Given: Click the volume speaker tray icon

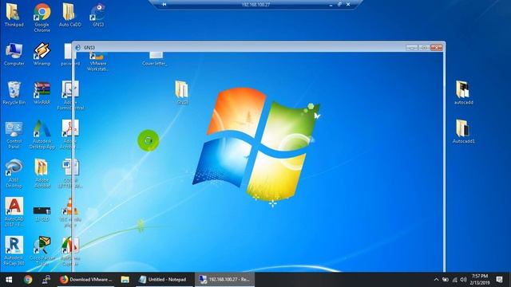Looking at the screenshot, I should [463, 280].
